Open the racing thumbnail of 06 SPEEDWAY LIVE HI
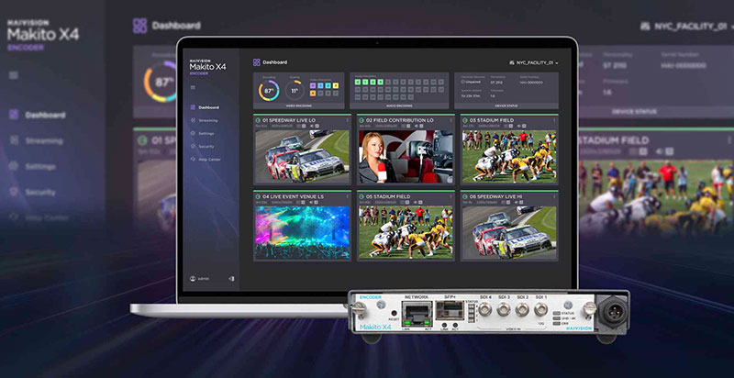Screen dimensions: 734x378 [x=509, y=232]
